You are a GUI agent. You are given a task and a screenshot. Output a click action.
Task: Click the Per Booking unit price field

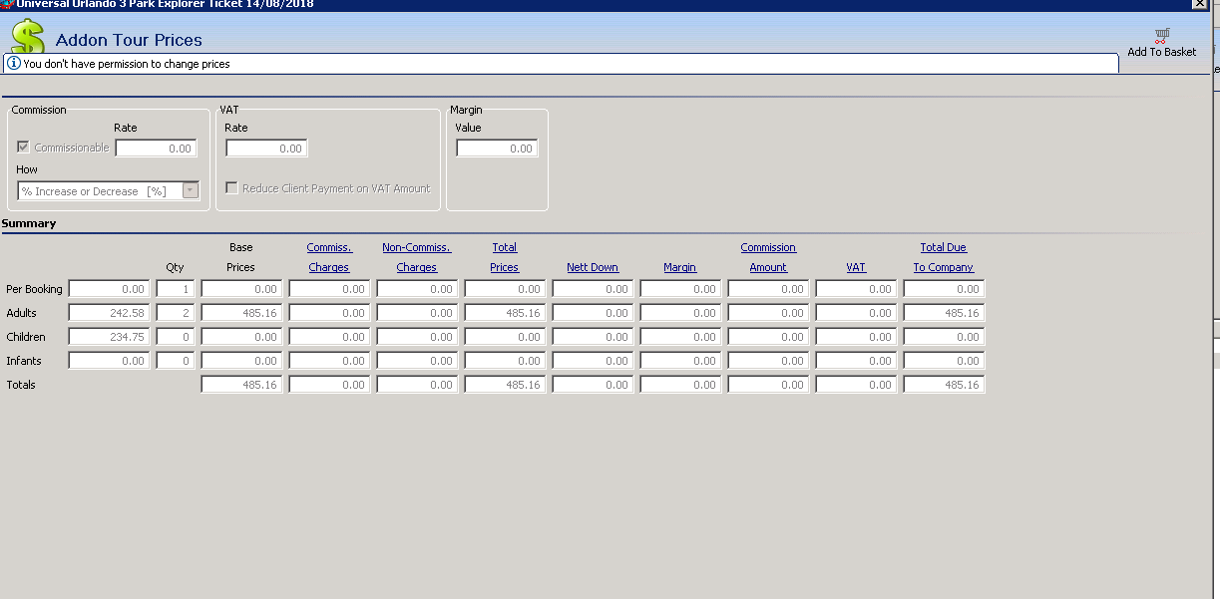(x=109, y=289)
